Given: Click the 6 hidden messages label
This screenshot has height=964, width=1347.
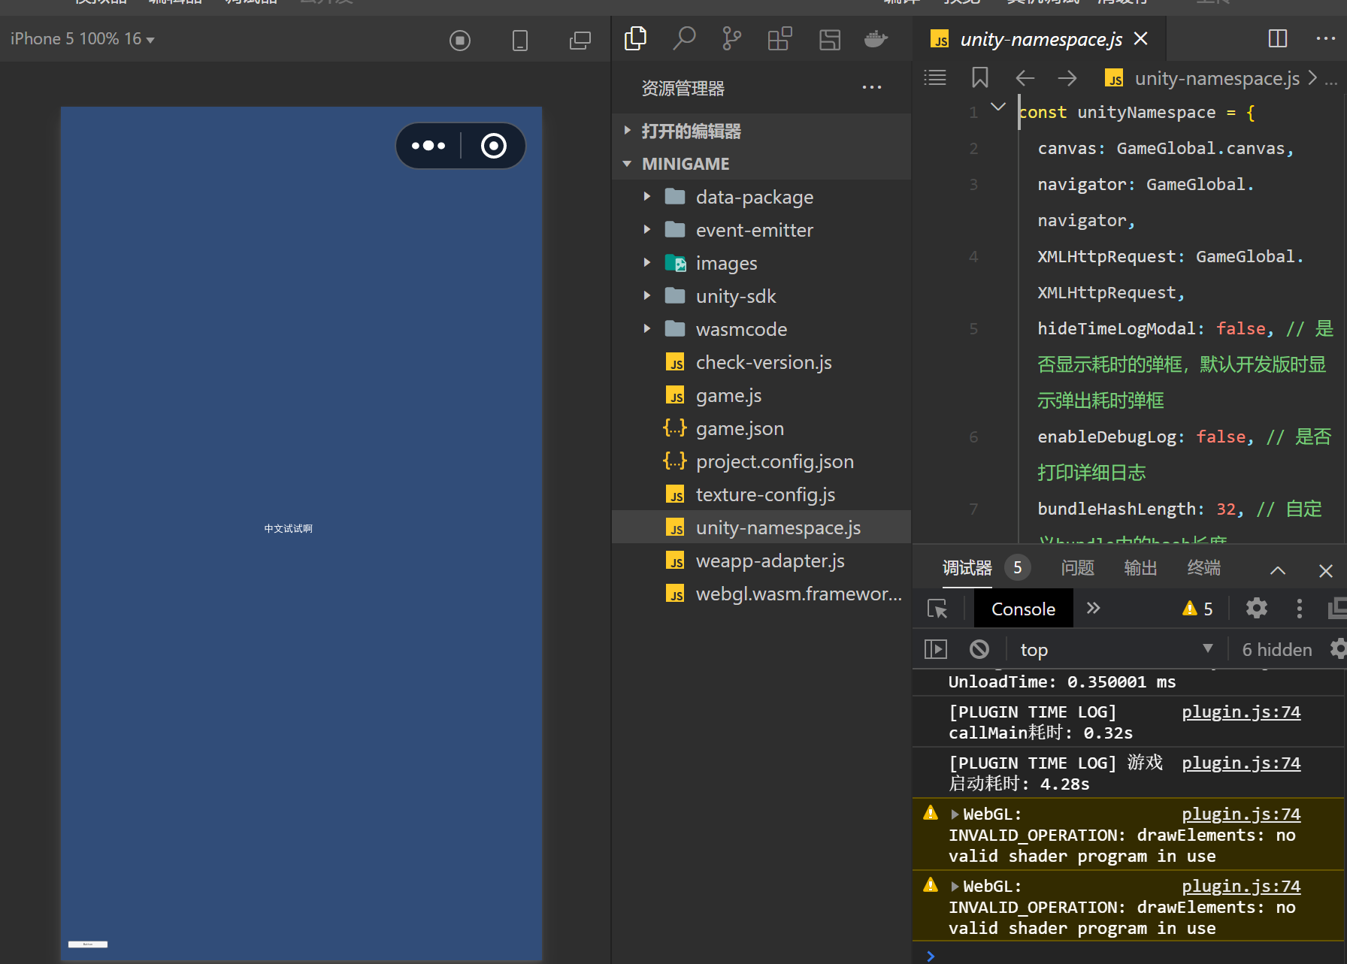Looking at the screenshot, I should point(1277,649).
